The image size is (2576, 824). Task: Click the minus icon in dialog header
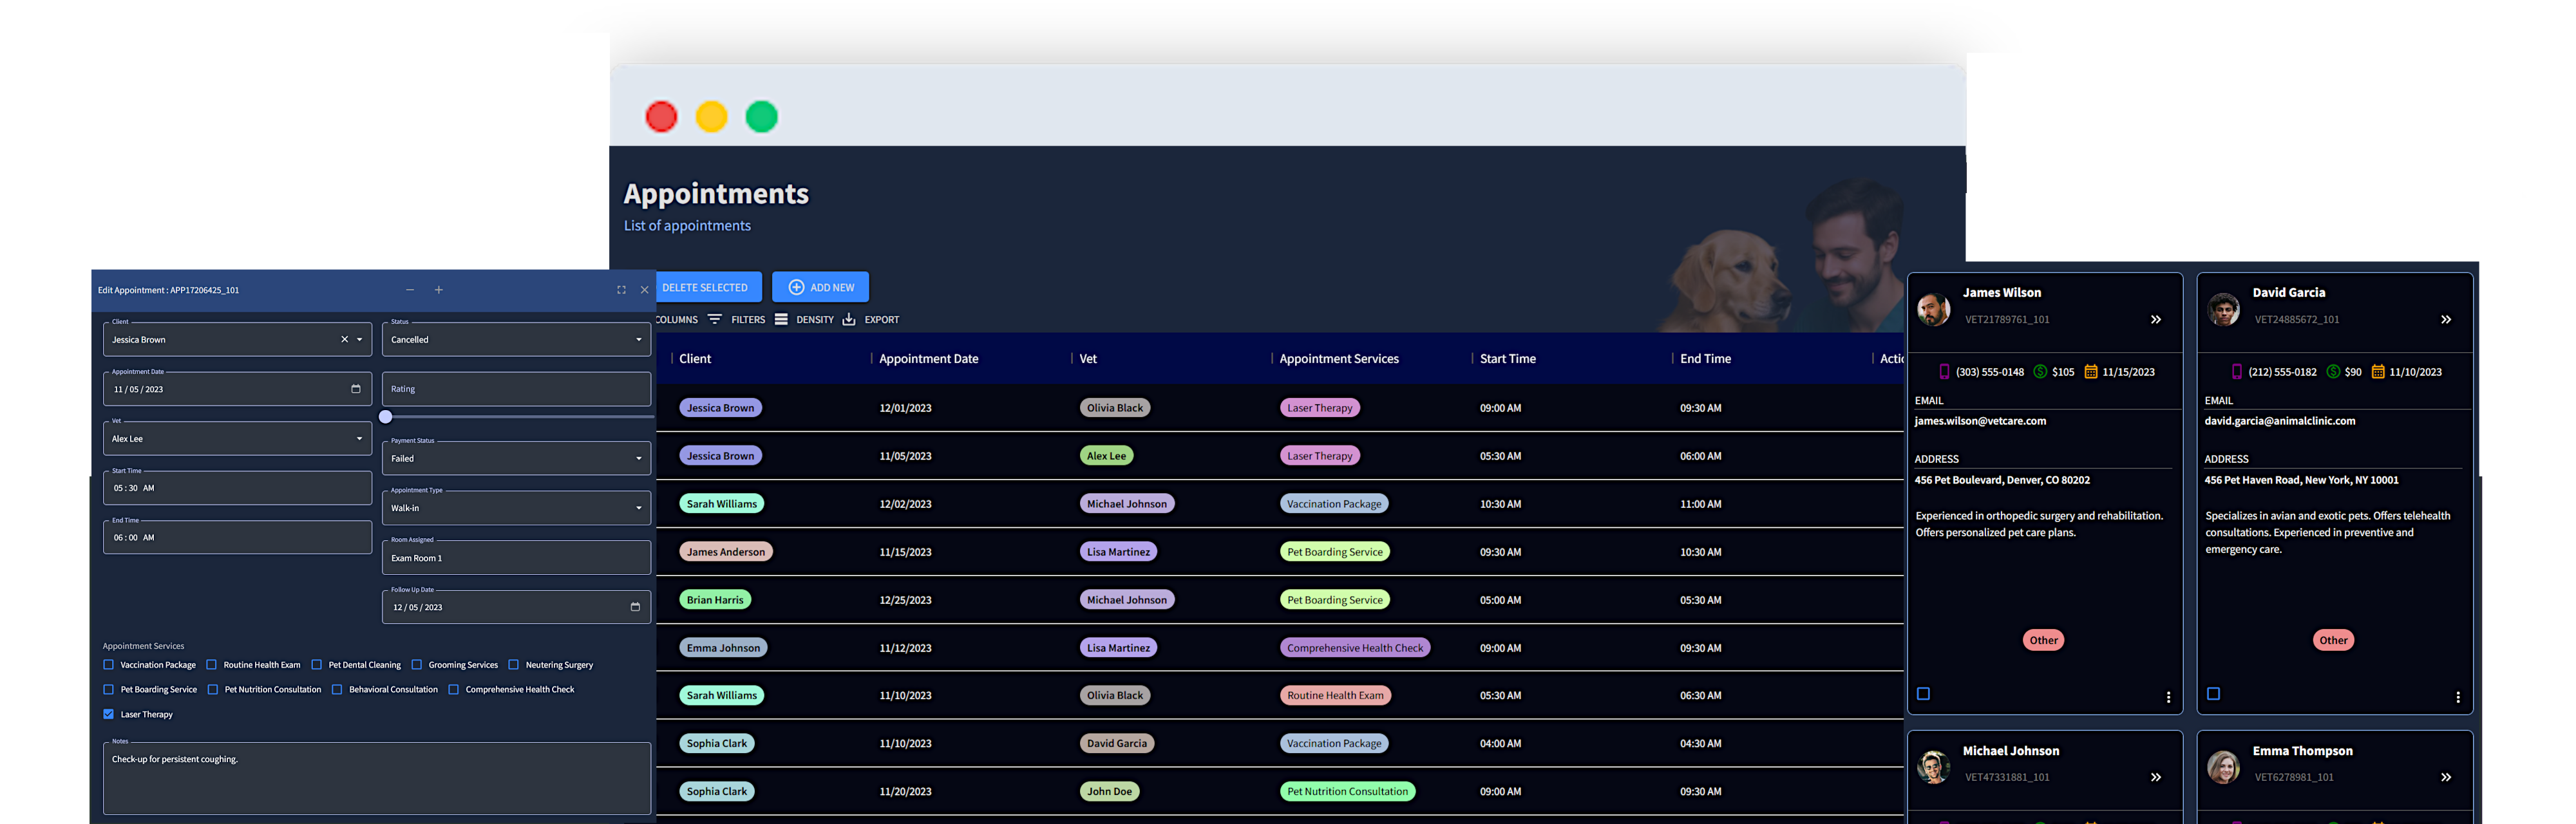pyautogui.click(x=410, y=290)
